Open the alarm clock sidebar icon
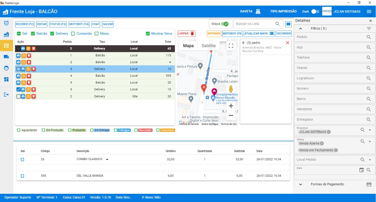The height and width of the screenshot is (202, 376). (6, 23)
